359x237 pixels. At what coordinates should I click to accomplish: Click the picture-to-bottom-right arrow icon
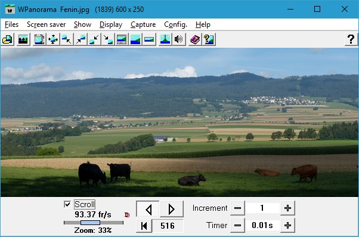coord(108,39)
